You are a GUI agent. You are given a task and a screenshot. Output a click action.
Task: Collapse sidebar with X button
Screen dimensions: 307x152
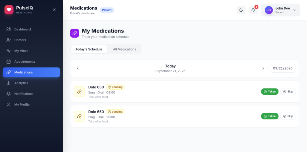coord(54,10)
